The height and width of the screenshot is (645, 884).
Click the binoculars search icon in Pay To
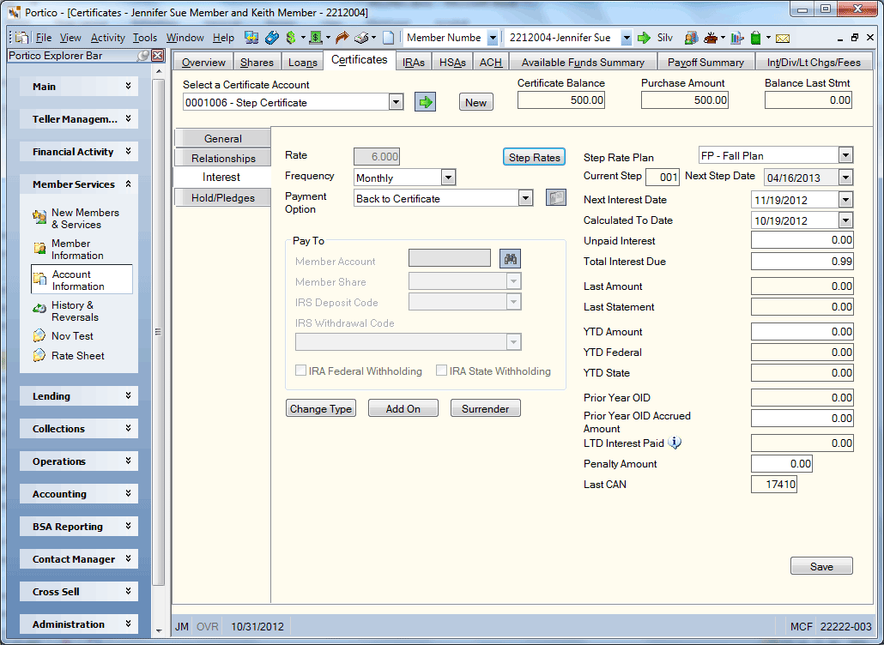[x=510, y=258]
